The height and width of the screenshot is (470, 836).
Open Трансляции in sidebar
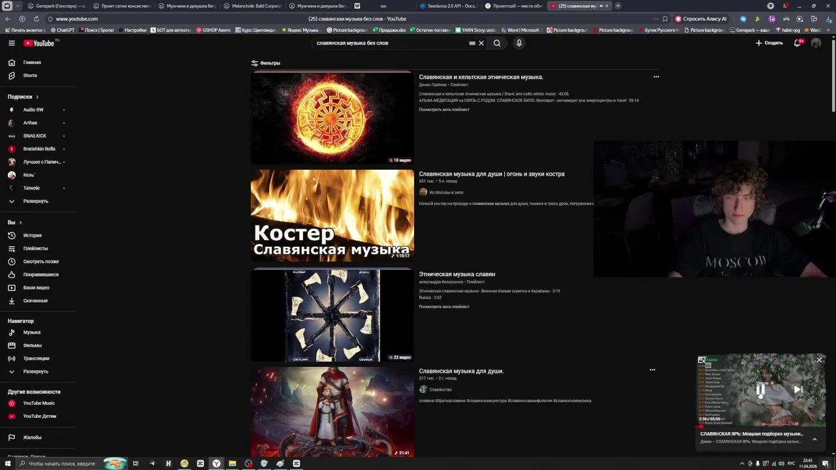tap(37, 358)
